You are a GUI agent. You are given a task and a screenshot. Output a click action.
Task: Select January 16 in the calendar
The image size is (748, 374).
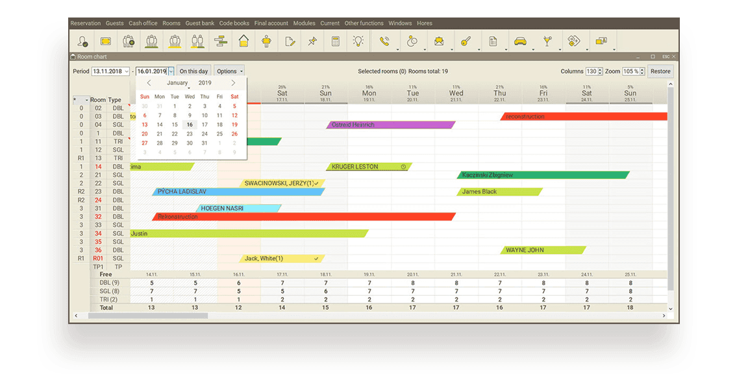(x=190, y=124)
